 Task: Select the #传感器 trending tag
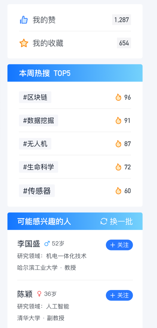click(x=37, y=191)
